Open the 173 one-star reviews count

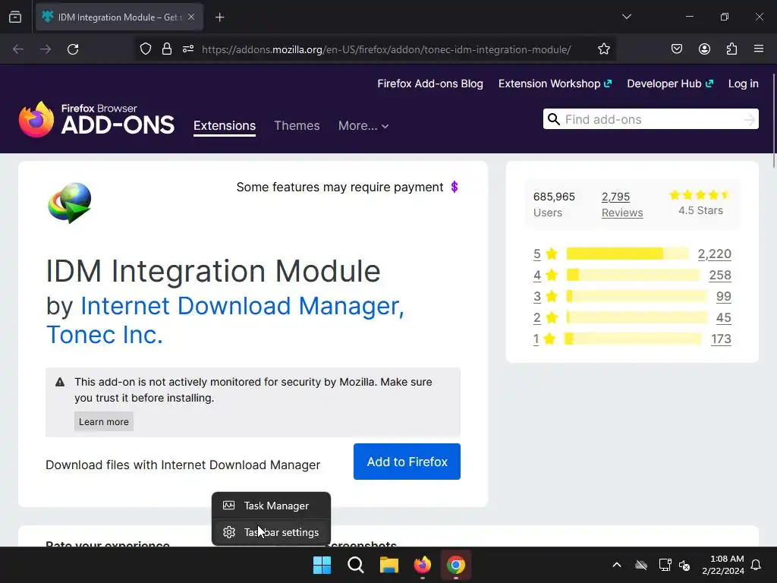click(x=721, y=339)
